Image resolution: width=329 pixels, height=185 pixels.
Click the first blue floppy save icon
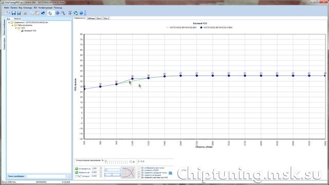(x=14, y=13)
